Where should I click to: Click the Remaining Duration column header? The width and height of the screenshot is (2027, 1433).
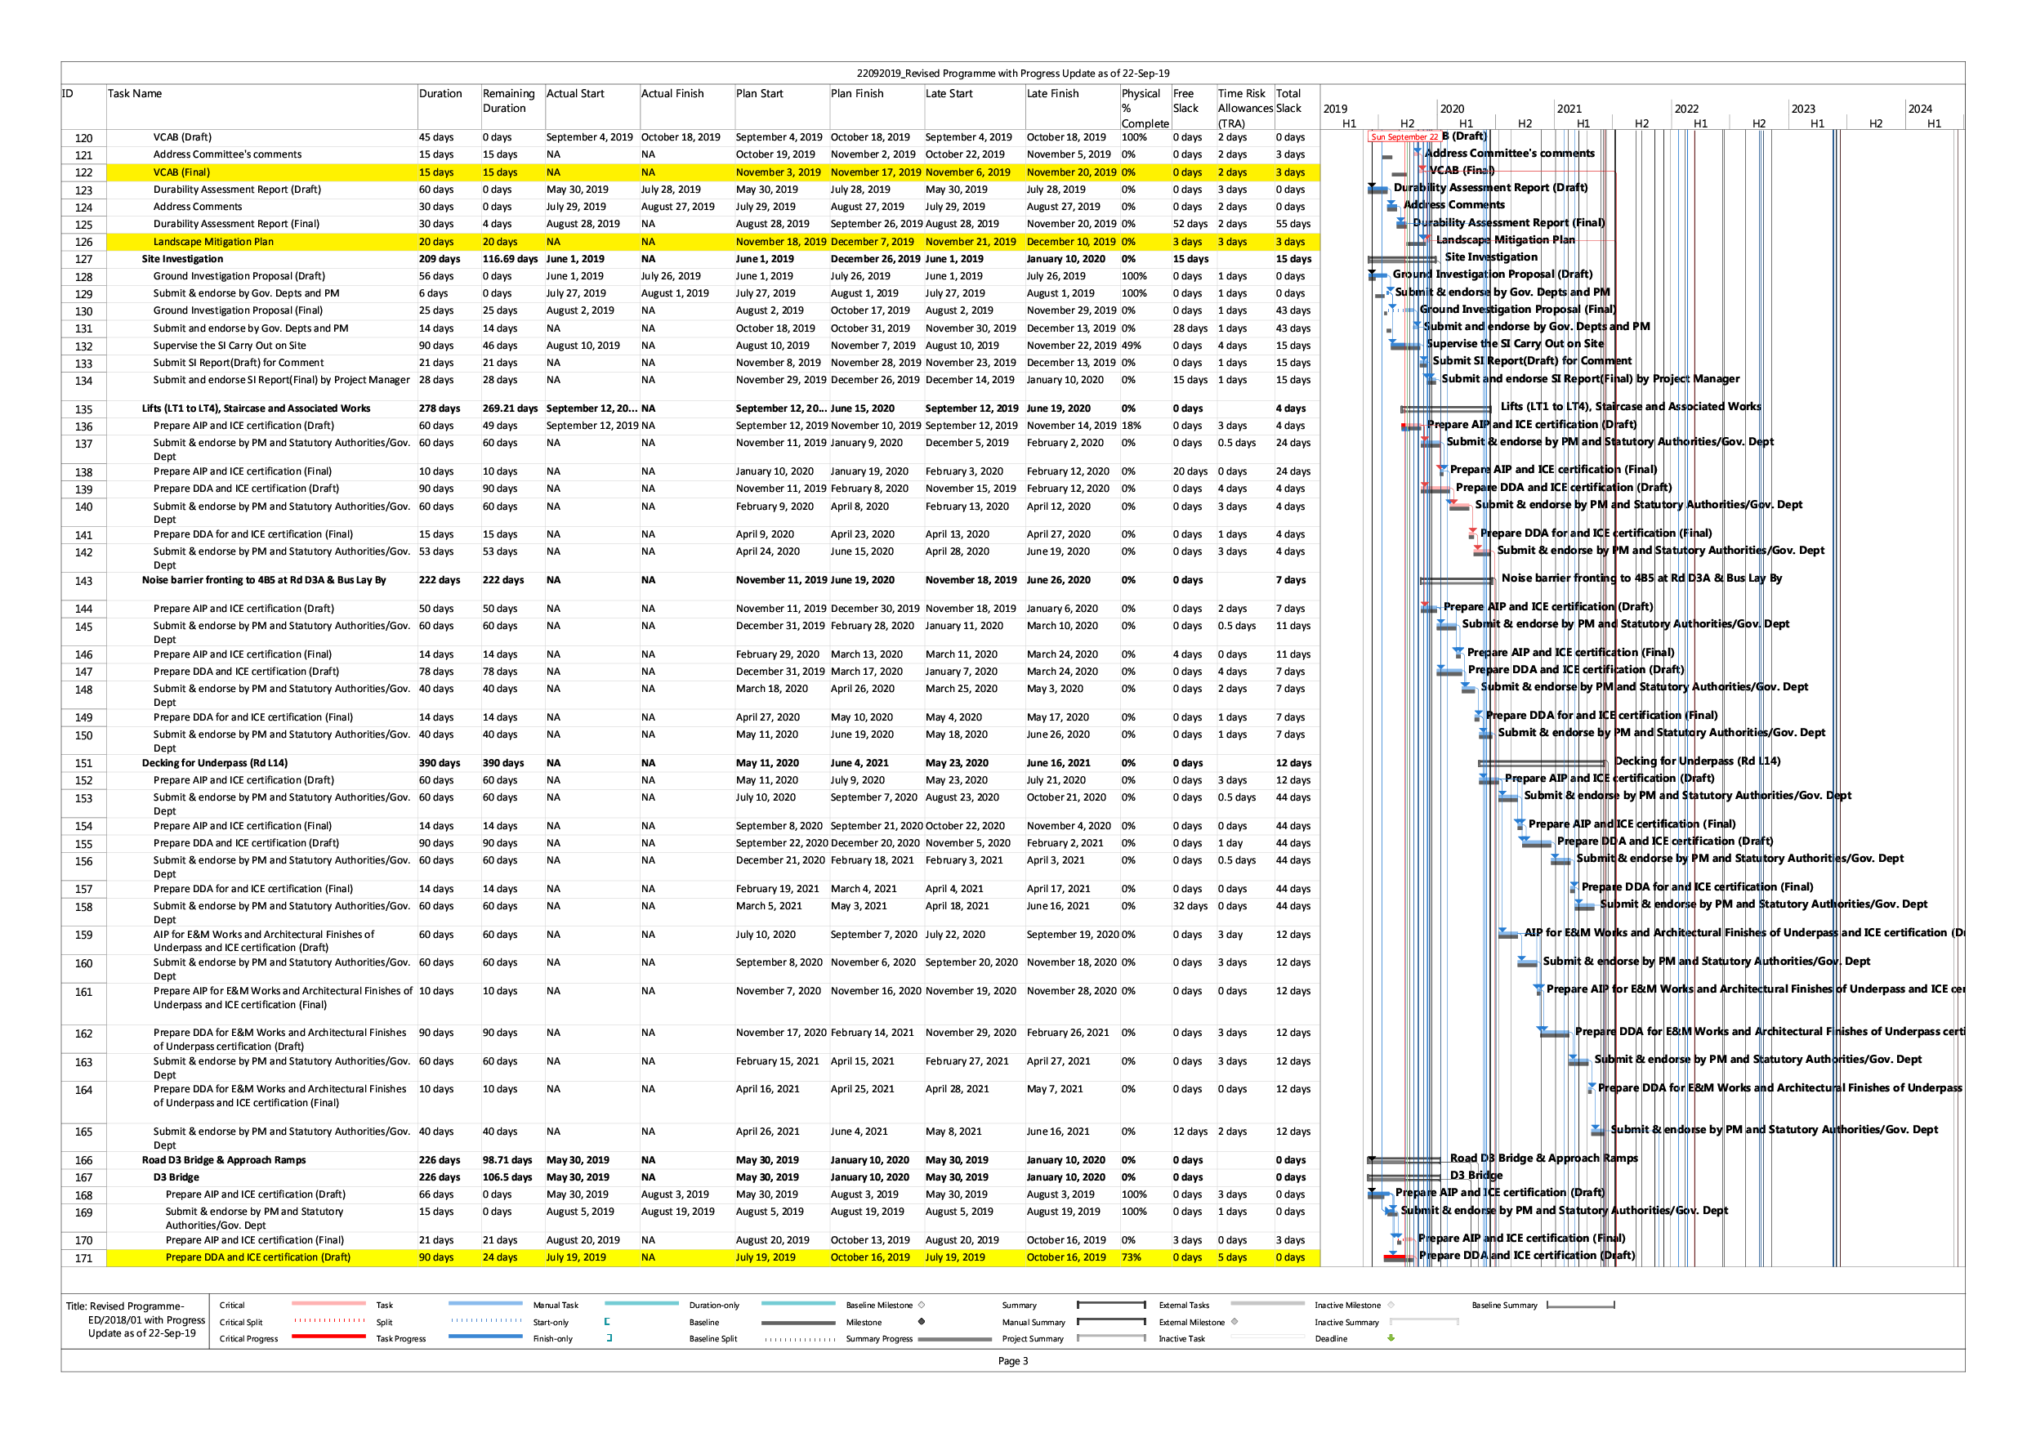coord(508,100)
